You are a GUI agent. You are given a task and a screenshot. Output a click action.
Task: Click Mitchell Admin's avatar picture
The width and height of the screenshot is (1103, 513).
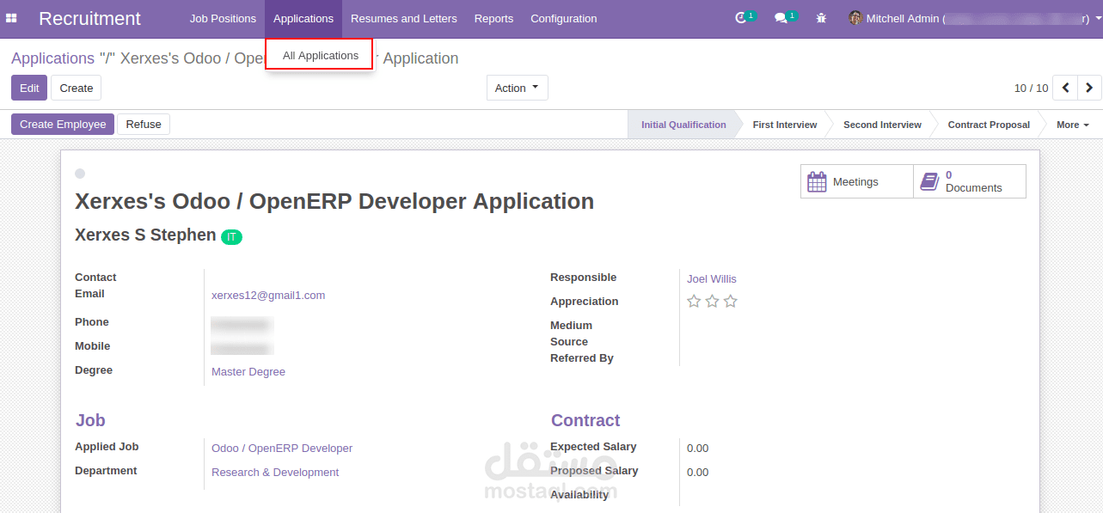click(x=855, y=18)
